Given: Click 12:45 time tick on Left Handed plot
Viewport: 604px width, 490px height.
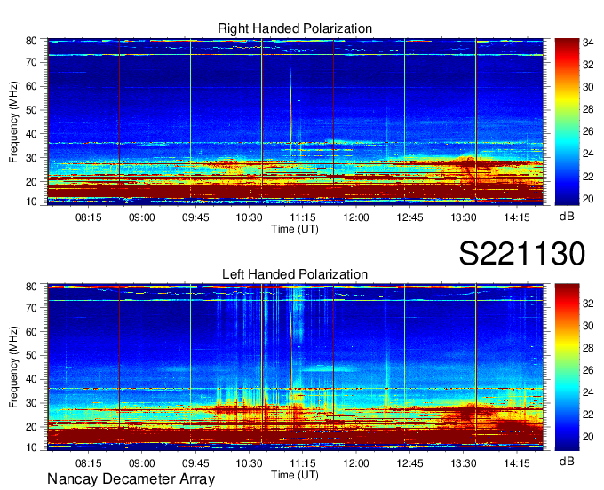Looking at the screenshot, I should [x=409, y=463].
